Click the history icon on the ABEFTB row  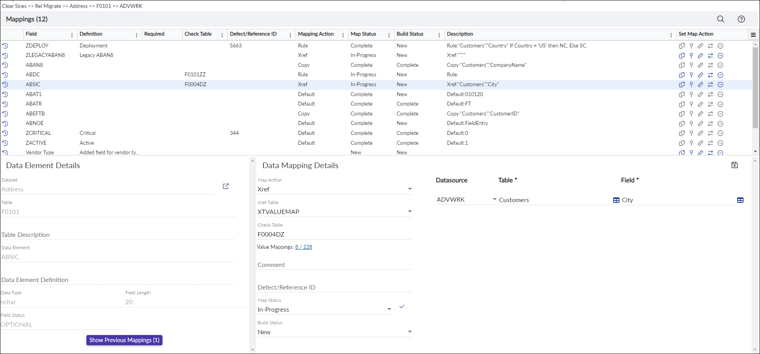click(x=5, y=114)
